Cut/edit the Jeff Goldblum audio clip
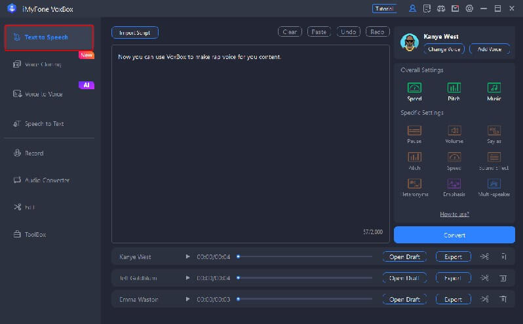The image size is (523, 324). tap(484, 277)
